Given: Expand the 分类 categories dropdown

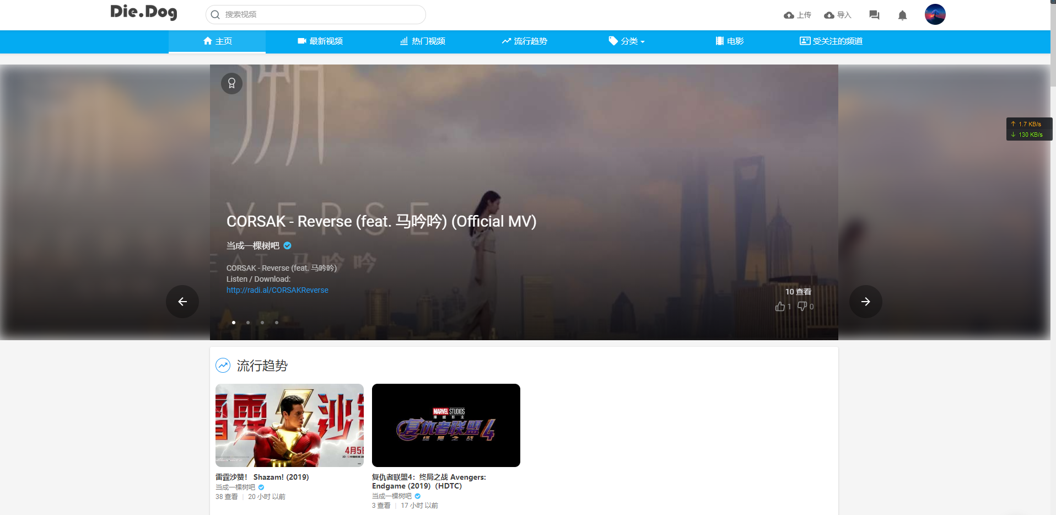Looking at the screenshot, I should 626,41.
